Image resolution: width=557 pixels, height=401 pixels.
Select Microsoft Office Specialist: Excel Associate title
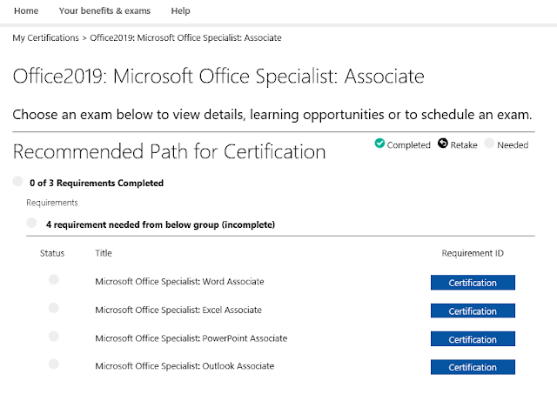tap(178, 310)
